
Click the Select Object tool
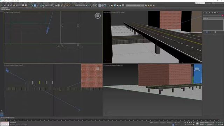(x=23, y=6)
